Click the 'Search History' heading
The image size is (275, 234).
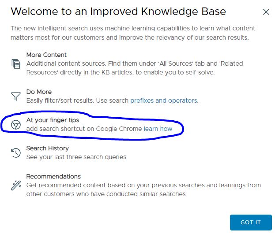coord(47,148)
